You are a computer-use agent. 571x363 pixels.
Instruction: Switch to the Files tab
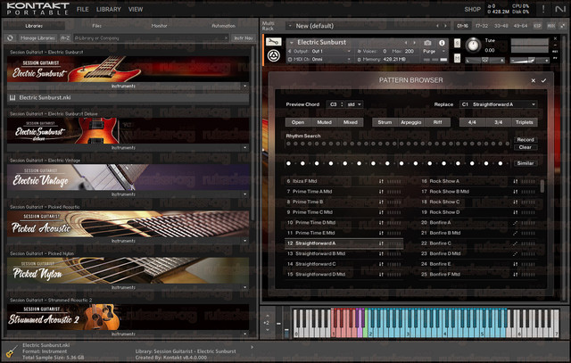[x=97, y=26]
